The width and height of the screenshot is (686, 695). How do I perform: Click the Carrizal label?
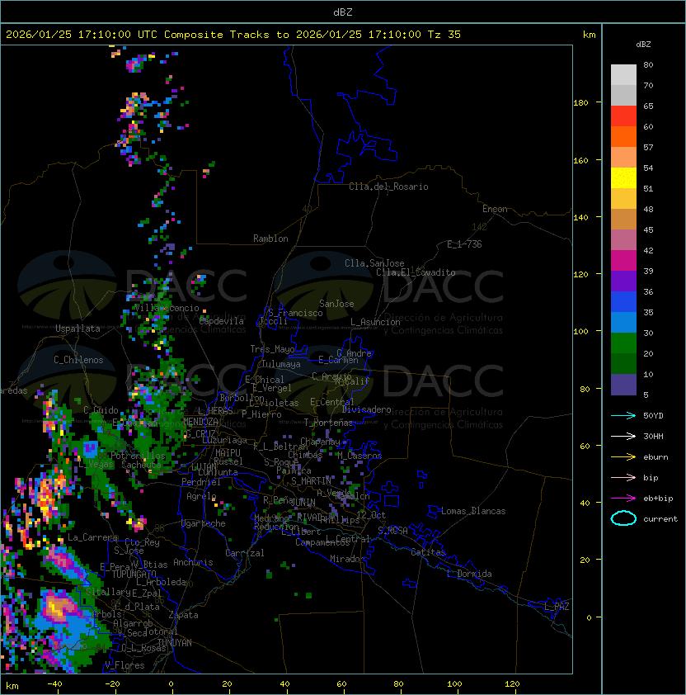[x=245, y=553]
